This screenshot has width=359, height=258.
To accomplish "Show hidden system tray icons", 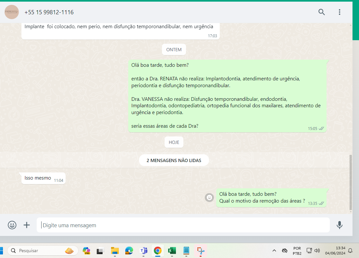I will tap(274, 251).
